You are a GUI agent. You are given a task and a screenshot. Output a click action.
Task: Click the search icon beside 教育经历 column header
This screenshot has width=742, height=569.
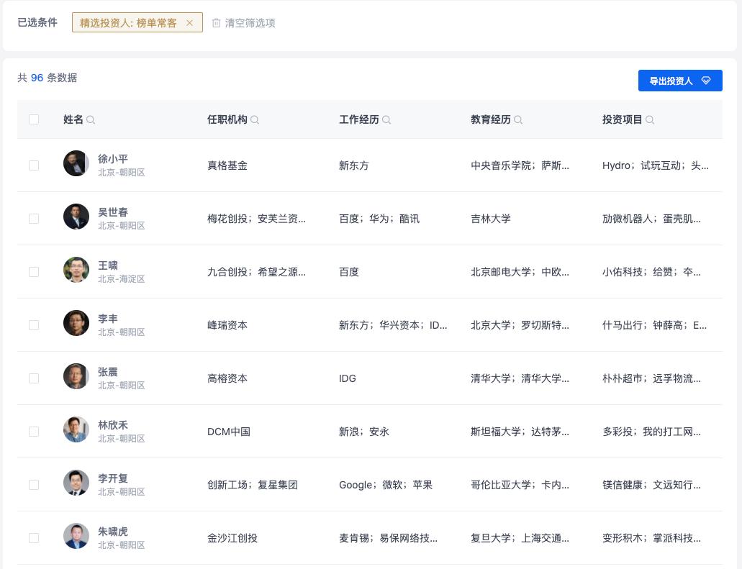point(518,119)
